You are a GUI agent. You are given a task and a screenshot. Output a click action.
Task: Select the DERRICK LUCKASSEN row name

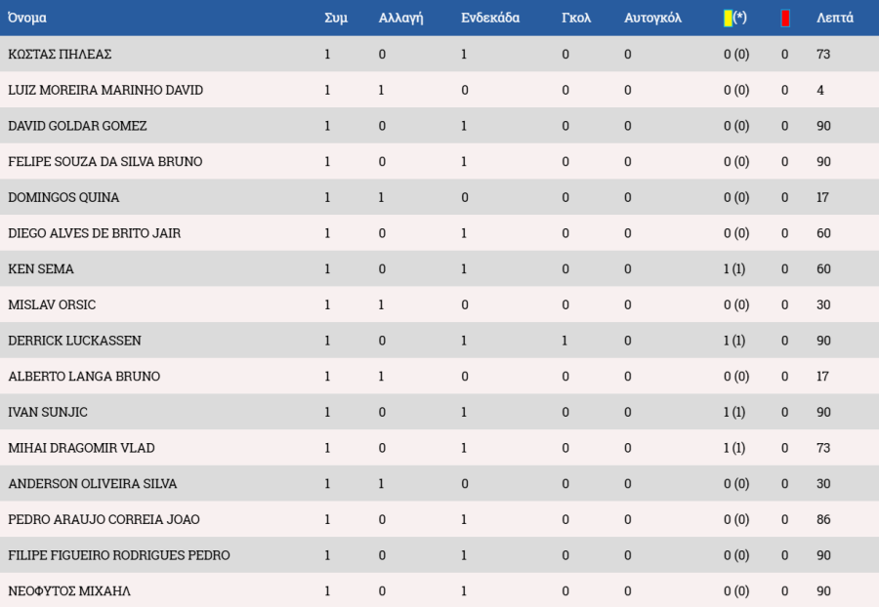pyautogui.click(x=74, y=341)
